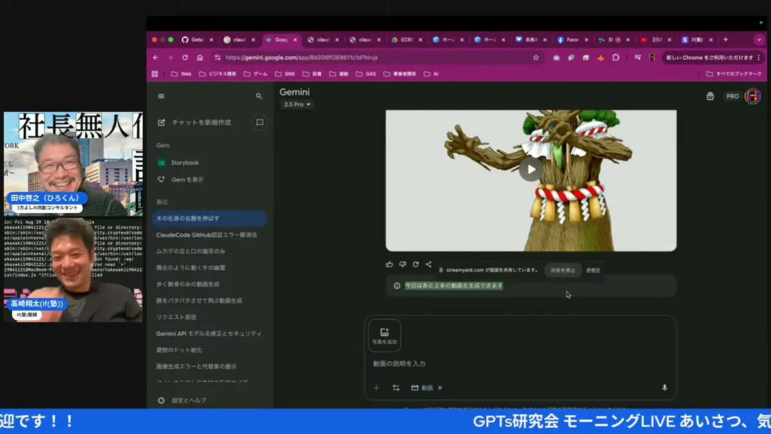Open the Google account avatar

click(752, 96)
